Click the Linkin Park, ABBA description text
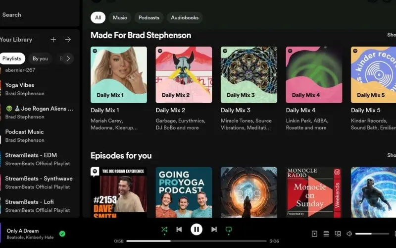This screenshot has height=248, width=396. coord(307,124)
